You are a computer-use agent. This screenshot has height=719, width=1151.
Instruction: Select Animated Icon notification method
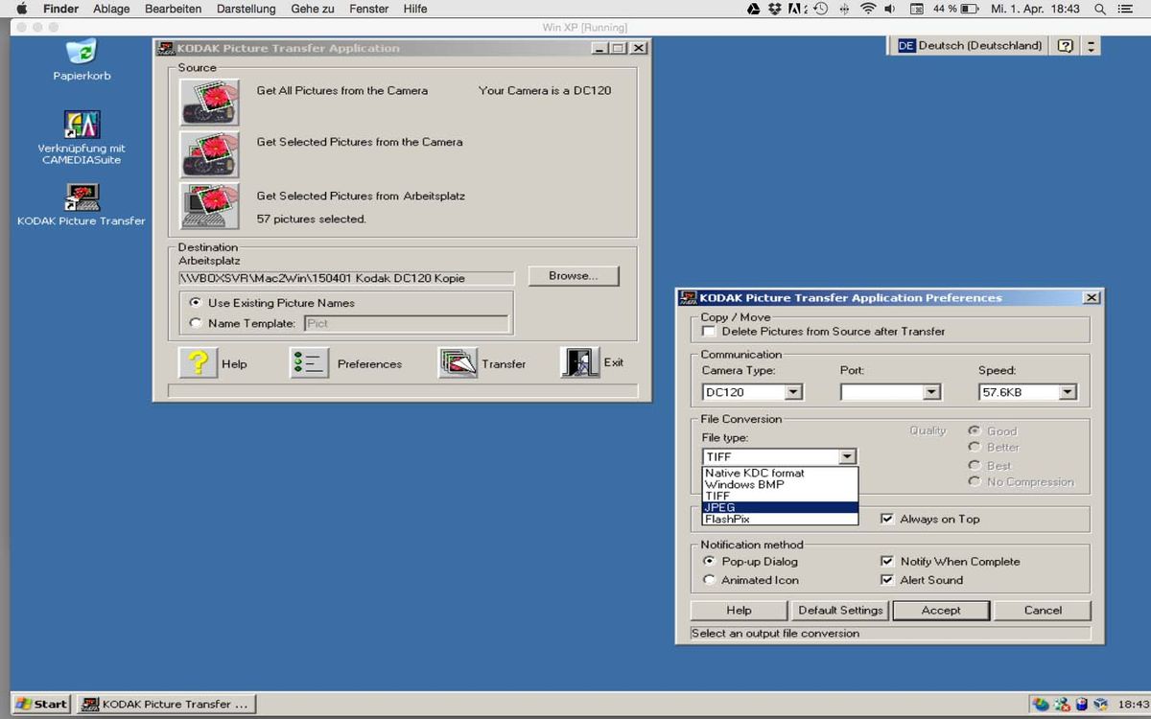point(710,579)
